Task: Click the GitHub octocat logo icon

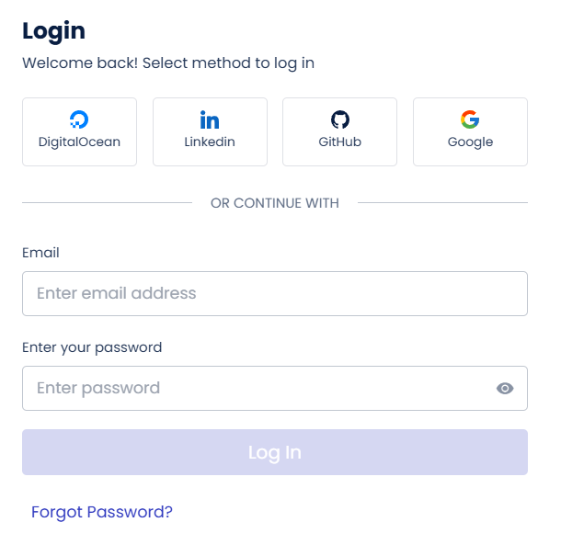Action: (x=339, y=119)
